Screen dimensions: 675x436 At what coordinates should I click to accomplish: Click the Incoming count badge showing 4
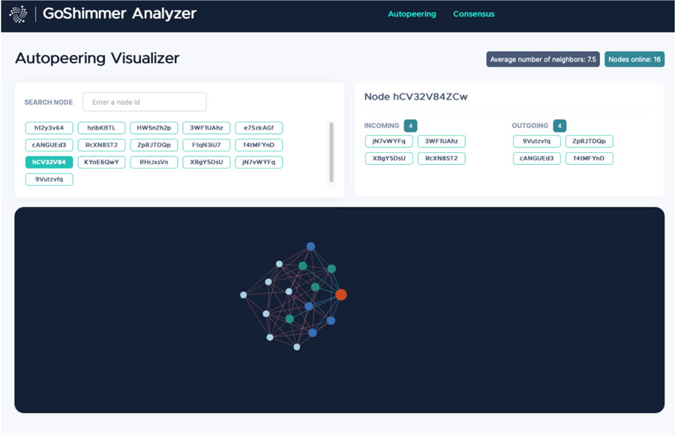click(411, 126)
